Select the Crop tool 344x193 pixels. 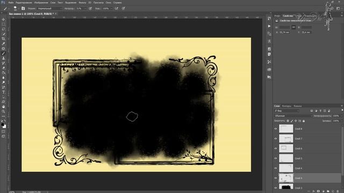(3, 39)
